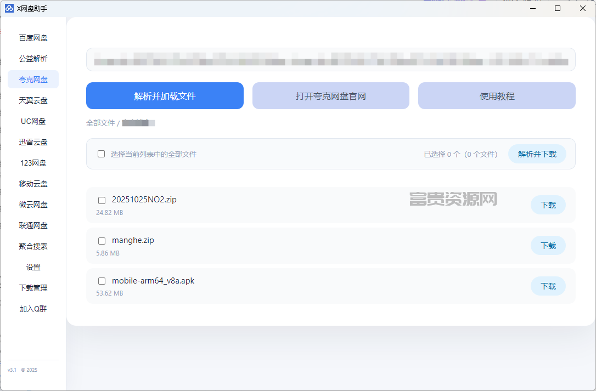Screen dimensions: 596x391
Task: Click the 53.62 MB size text
Action: [x=109, y=293]
